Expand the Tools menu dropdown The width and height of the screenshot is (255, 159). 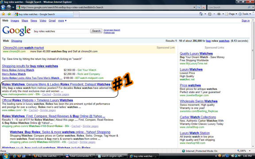click(244, 14)
